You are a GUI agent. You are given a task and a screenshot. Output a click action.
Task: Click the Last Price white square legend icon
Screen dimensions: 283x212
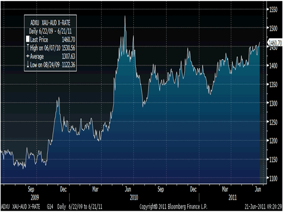pos(28,40)
